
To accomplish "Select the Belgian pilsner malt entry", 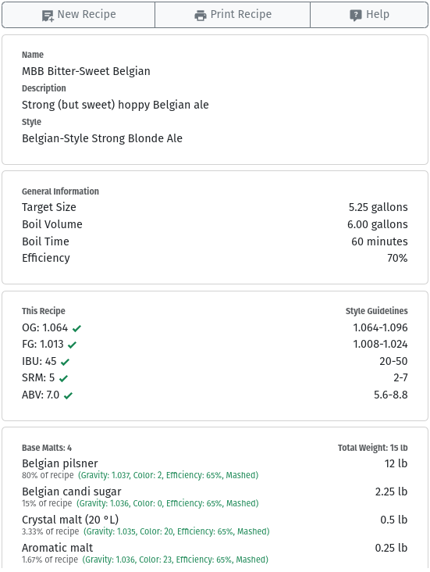I will click(215, 468).
